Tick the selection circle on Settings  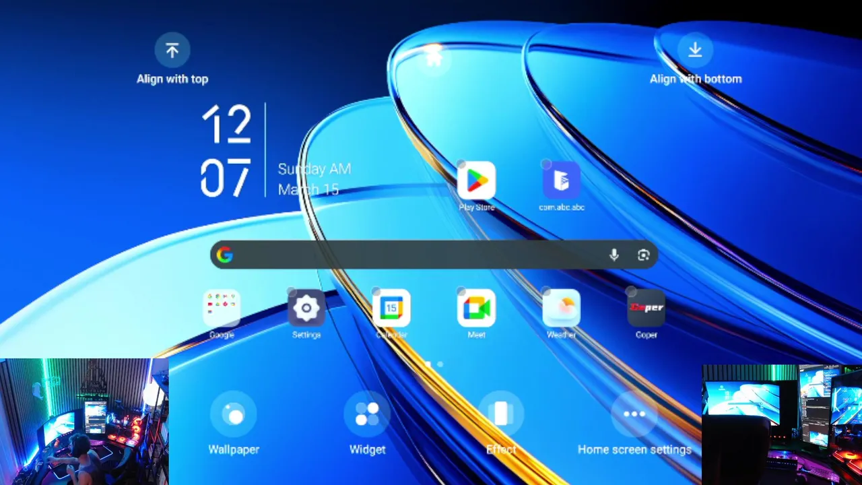pos(292,292)
